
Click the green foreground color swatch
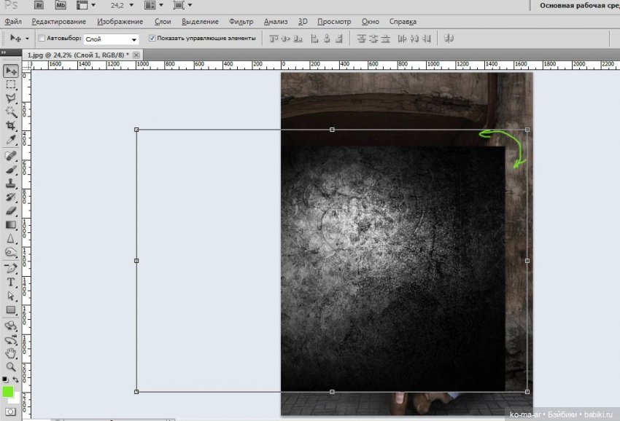(8, 392)
